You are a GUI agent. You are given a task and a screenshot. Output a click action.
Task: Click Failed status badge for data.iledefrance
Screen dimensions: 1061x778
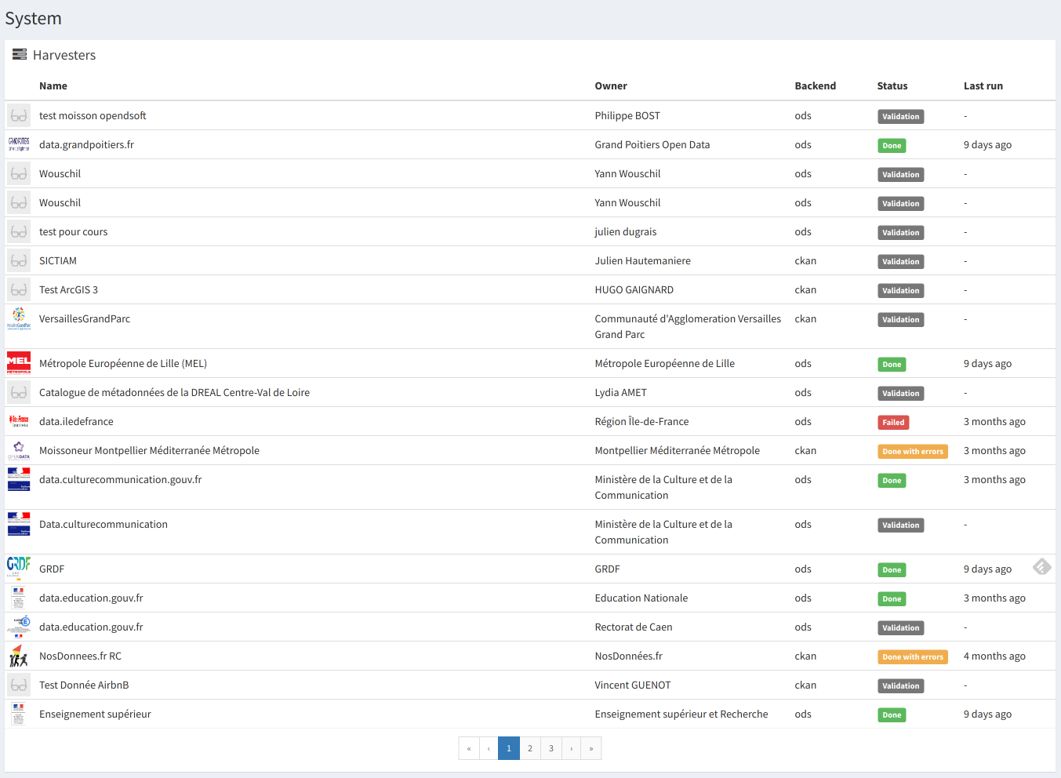(x=893, y=422)
